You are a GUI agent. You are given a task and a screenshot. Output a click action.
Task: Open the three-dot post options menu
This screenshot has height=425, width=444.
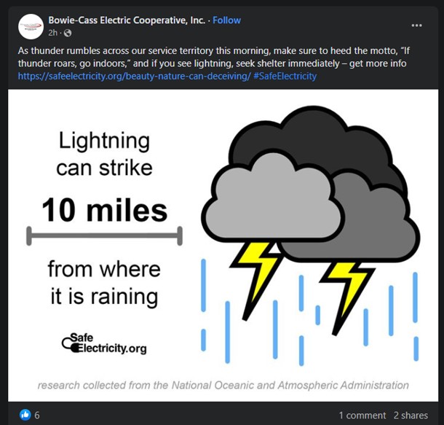(416, 26)
